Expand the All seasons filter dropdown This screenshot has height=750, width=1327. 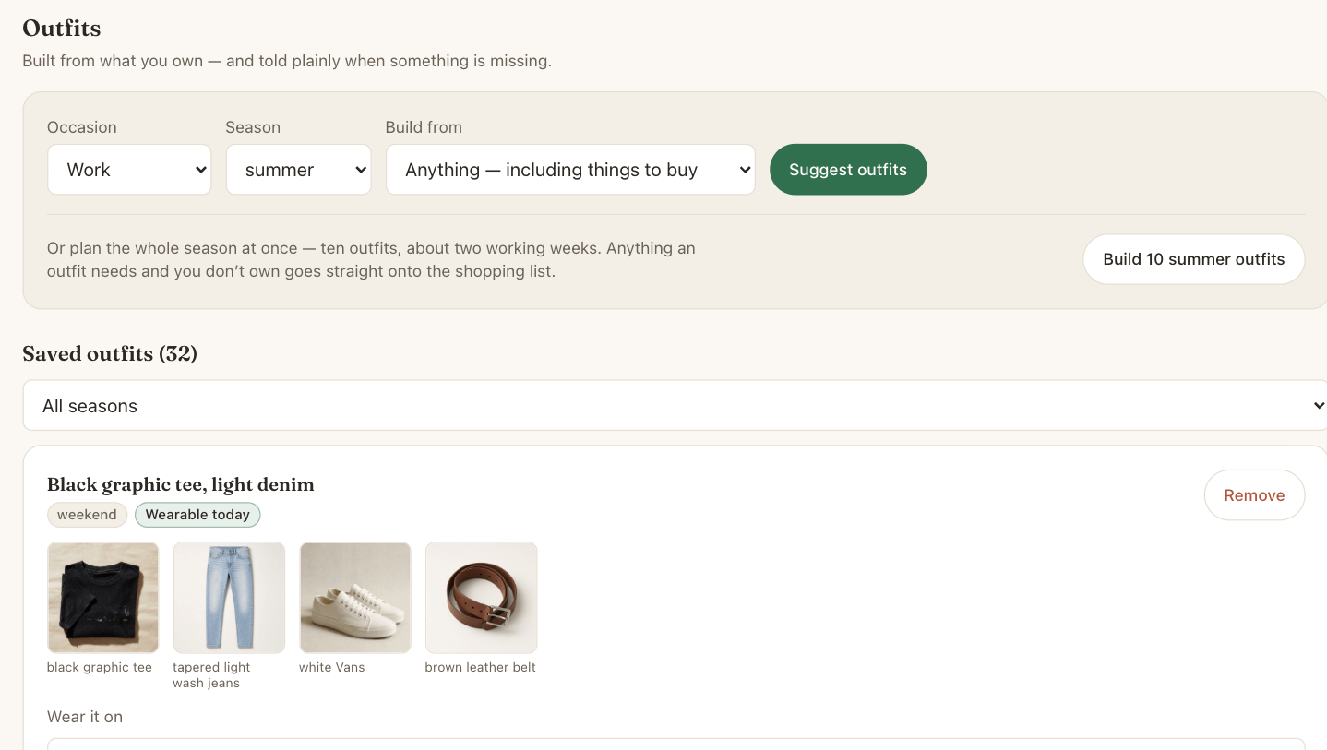675,406
